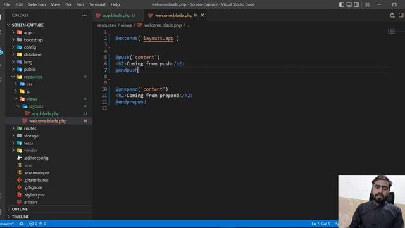The height and width of the screenshot is (228, 405).
Task: Click Ln 7, Col 9 cursor position
Action: (x=321, y=224)
